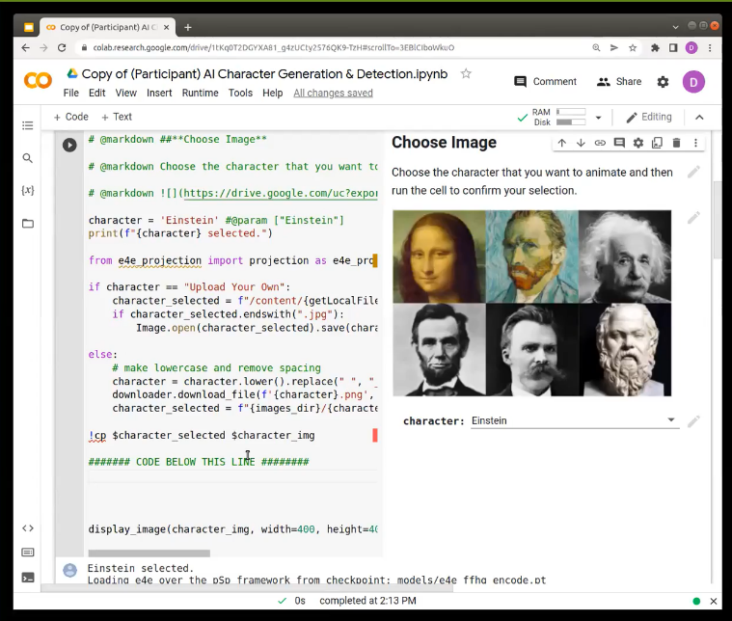
Task: Open the character dropdown showing Einstein
Action: coord(575,420)
